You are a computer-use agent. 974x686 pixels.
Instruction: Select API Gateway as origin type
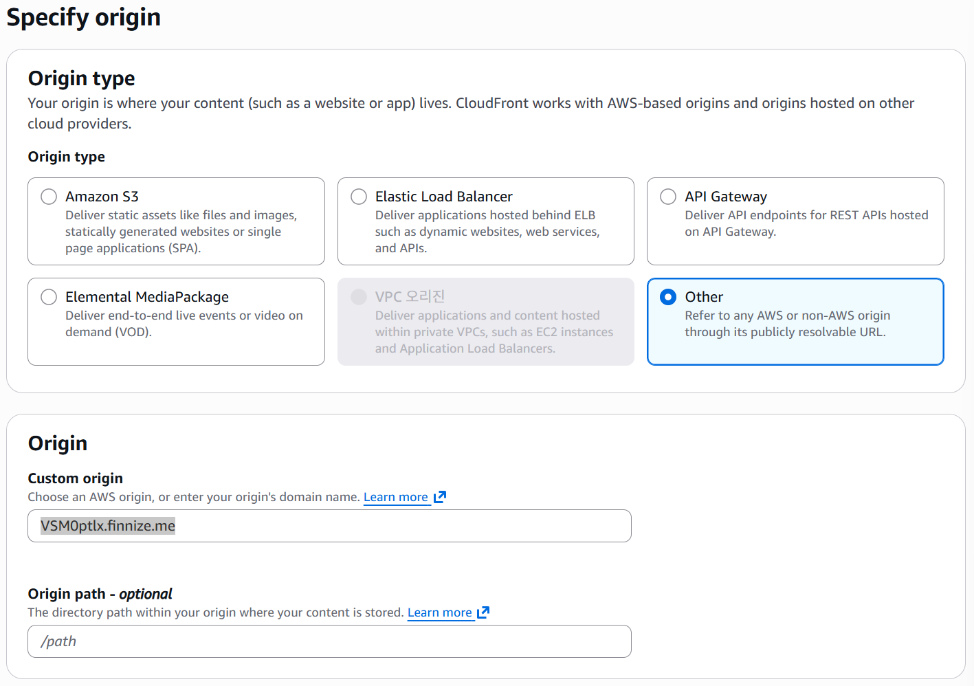click(668, 197)
